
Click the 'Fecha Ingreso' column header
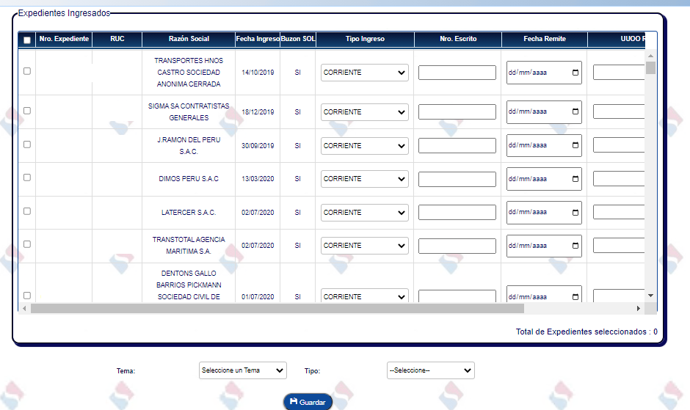[258, 39]
